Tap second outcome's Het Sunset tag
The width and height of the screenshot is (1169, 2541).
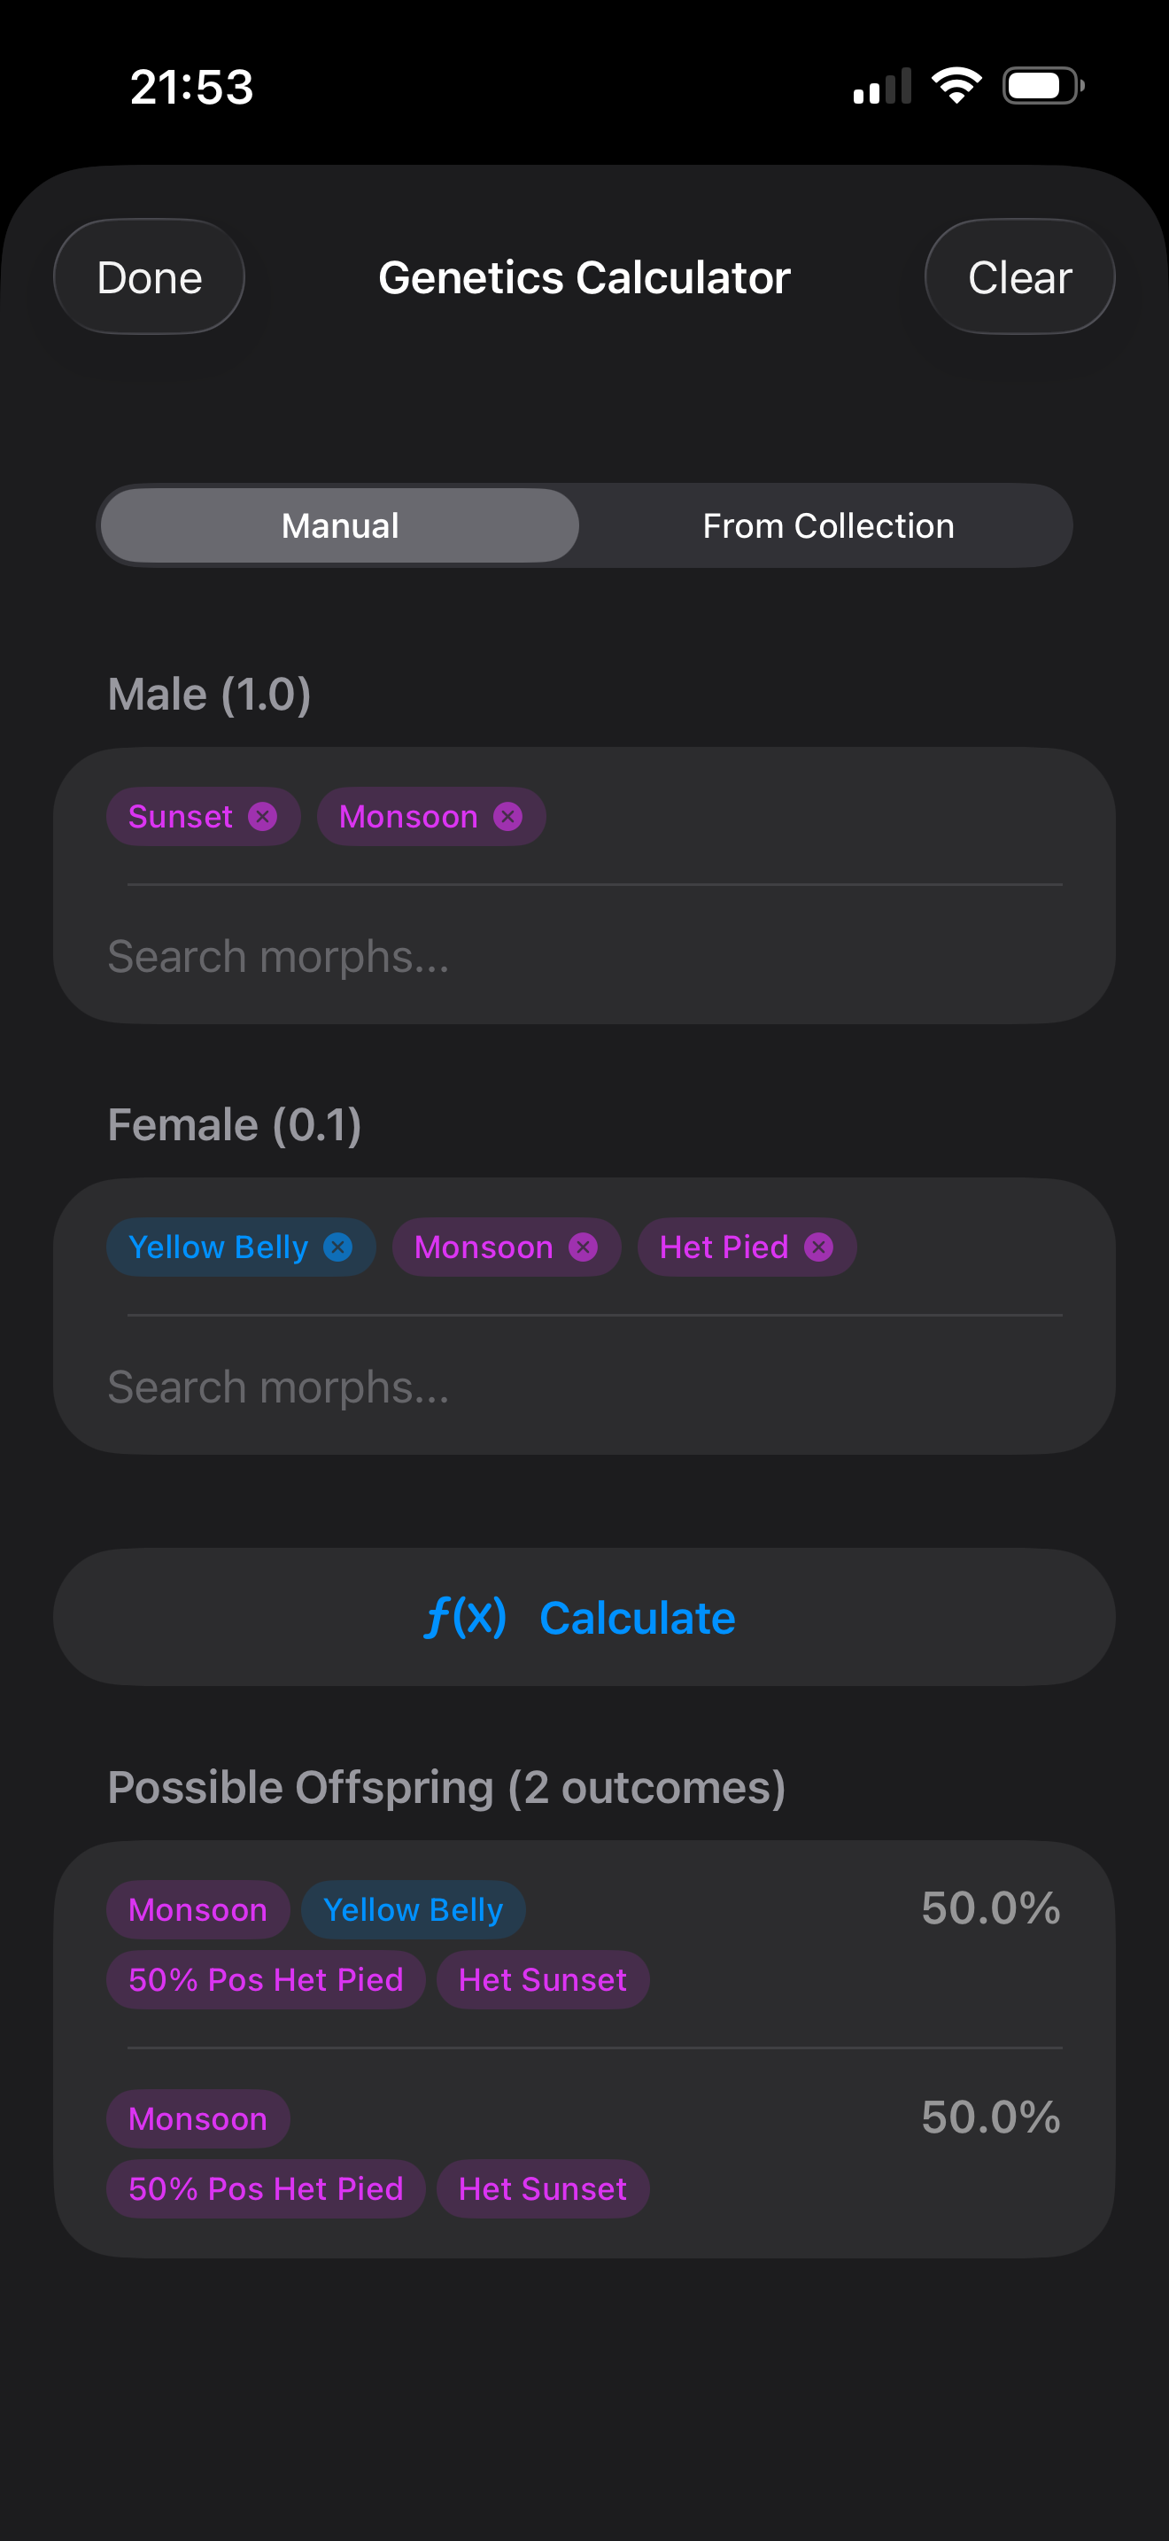[x=543, y=2189]
